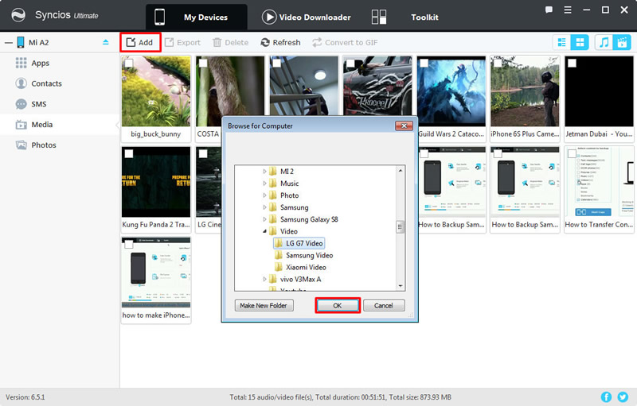Click Convert to GIF
This screenshot has height=406, width=637.
point(345,42)
